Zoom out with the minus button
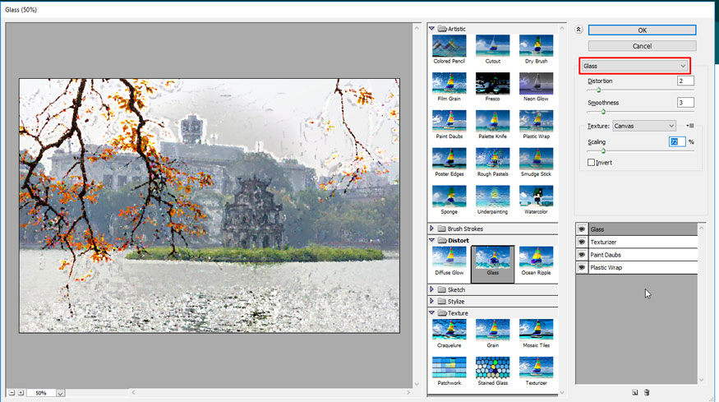 (x=12, y=393)
